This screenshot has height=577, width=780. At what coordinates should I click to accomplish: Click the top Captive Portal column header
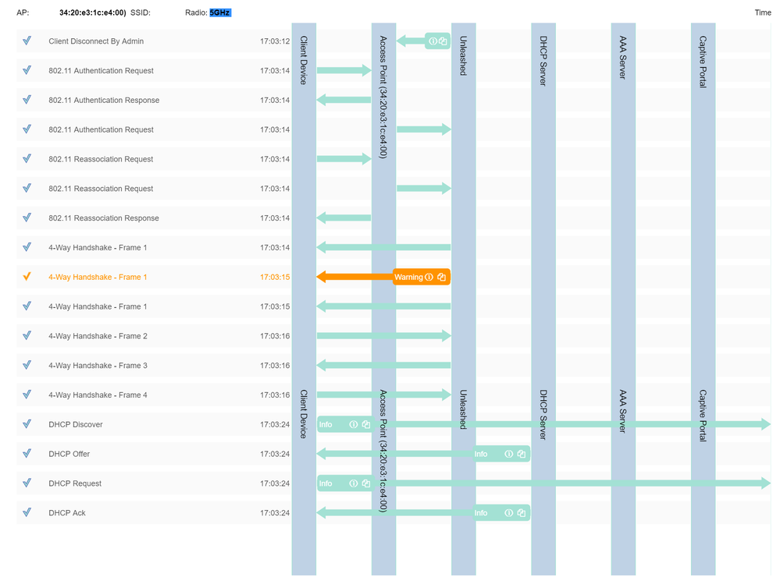pos(703,62)
